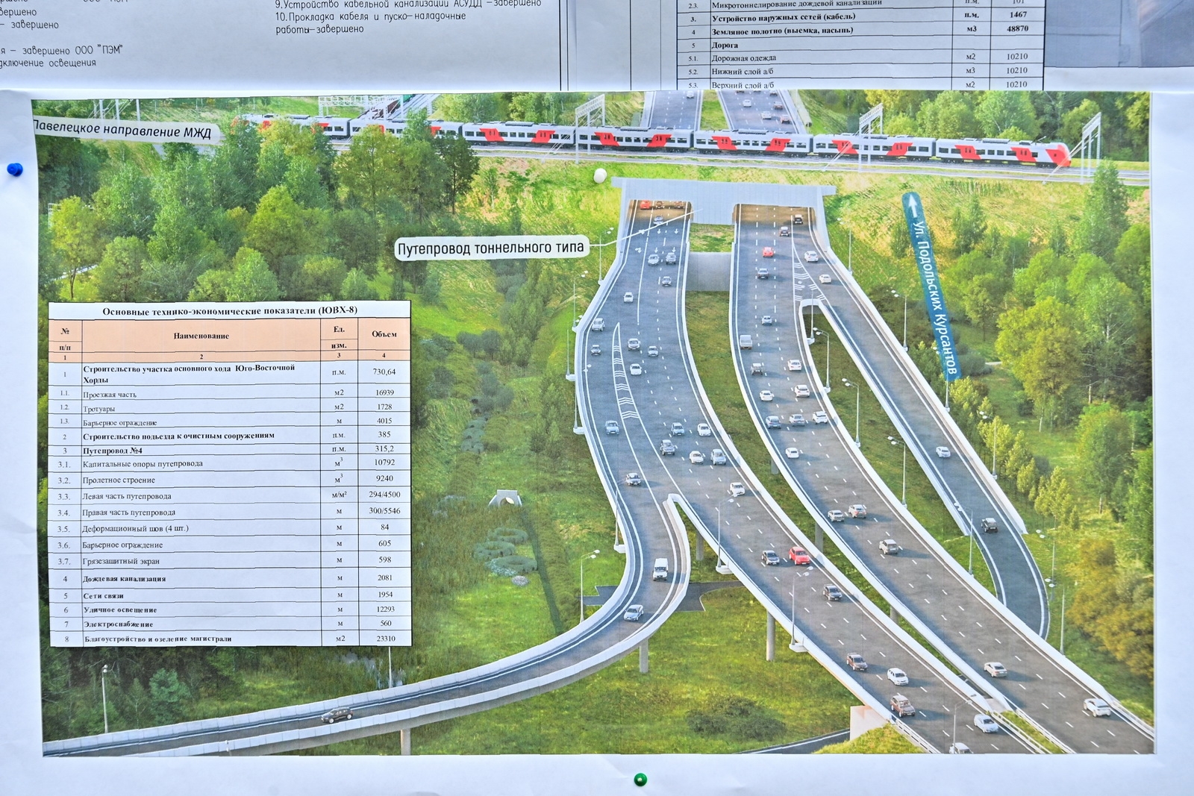Click the red car on the middle roadway
1194x796 pixels.
pos(798,556)
